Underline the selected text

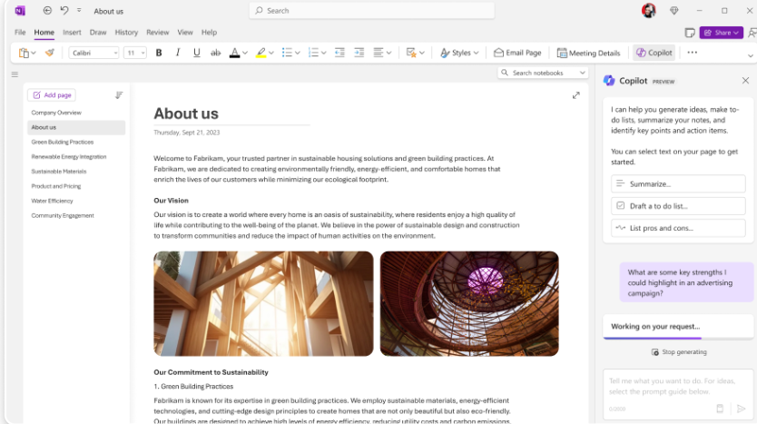pyautogui.click(x=196, y=53)
